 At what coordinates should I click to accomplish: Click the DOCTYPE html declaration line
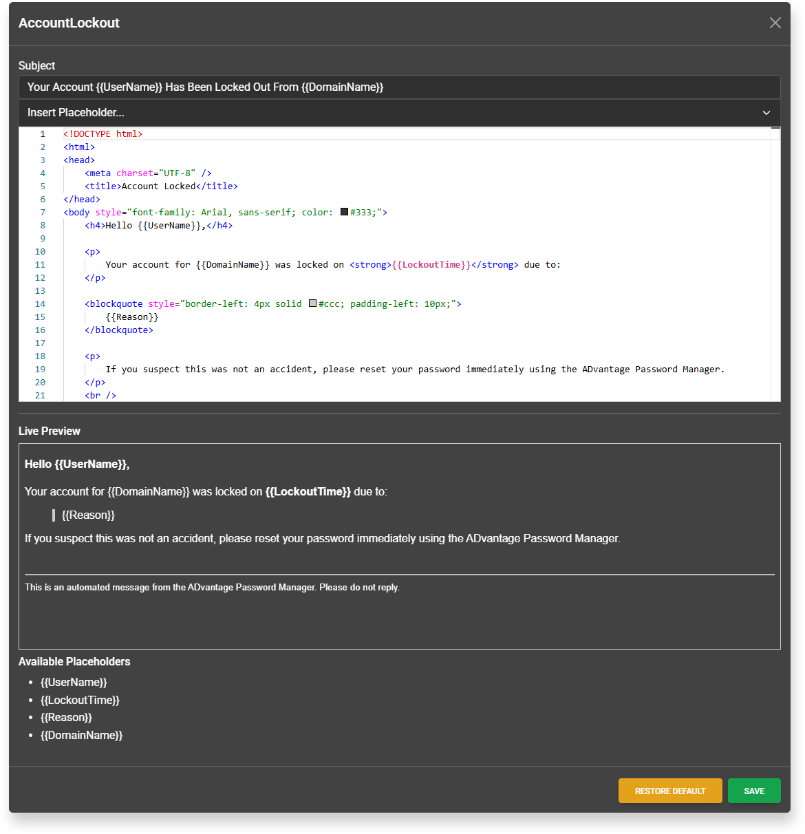pyautogui.click(x=103, y=134)
